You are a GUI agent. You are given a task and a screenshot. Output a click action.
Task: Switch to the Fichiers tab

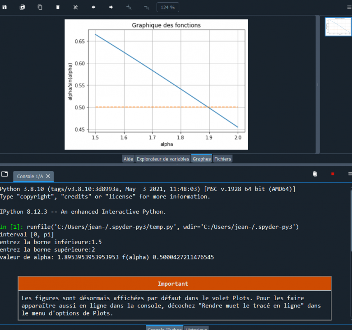point(222,159)
